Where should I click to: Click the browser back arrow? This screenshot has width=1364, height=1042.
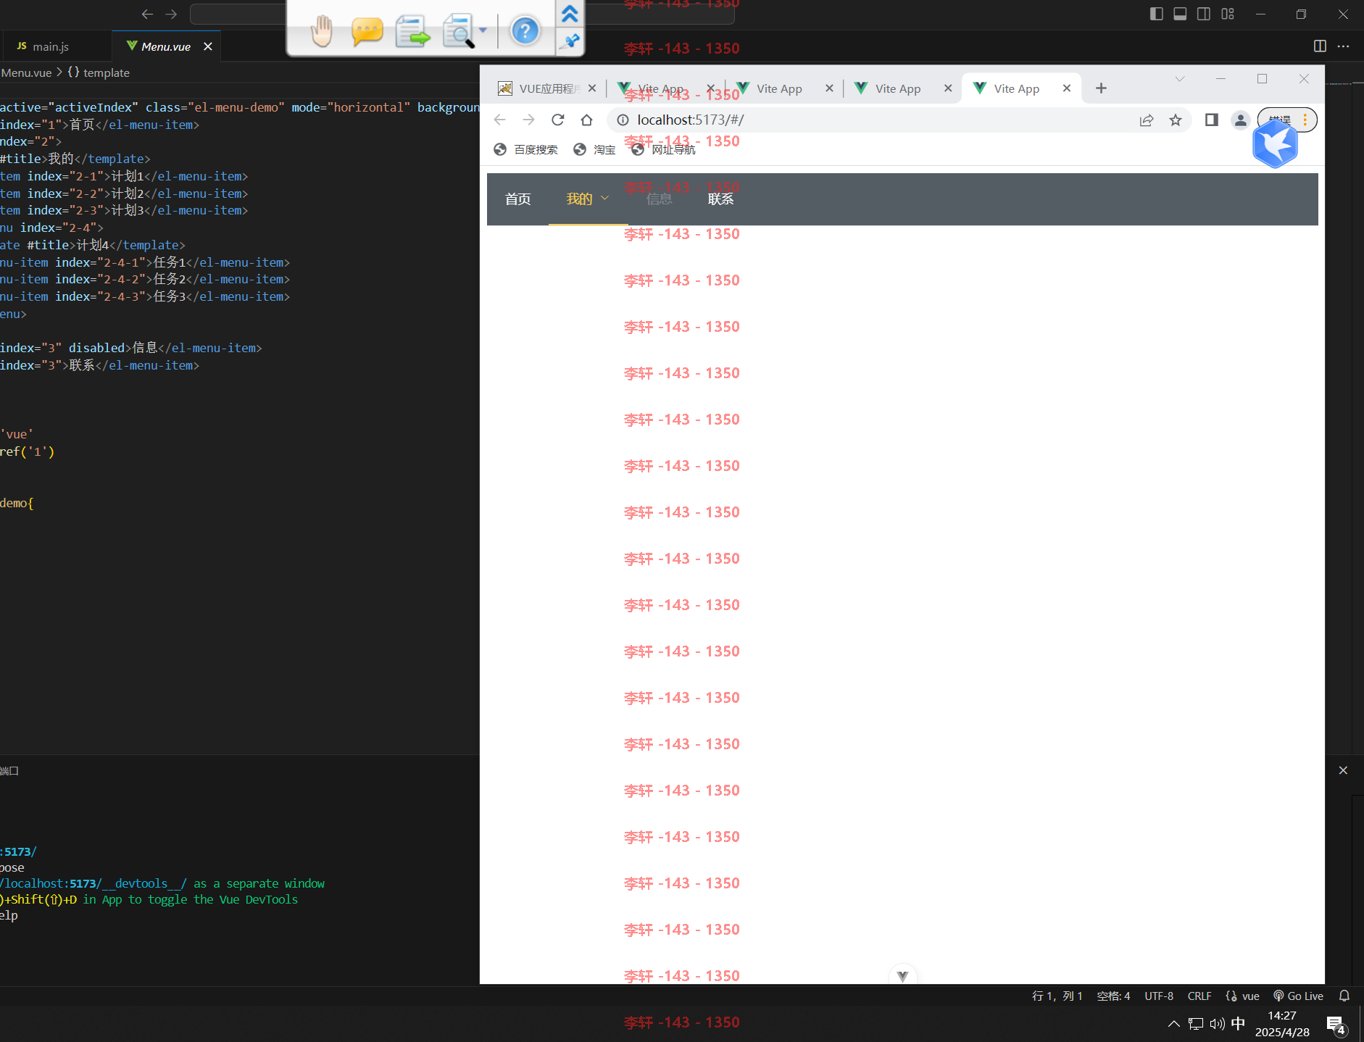tap(499, 120)
